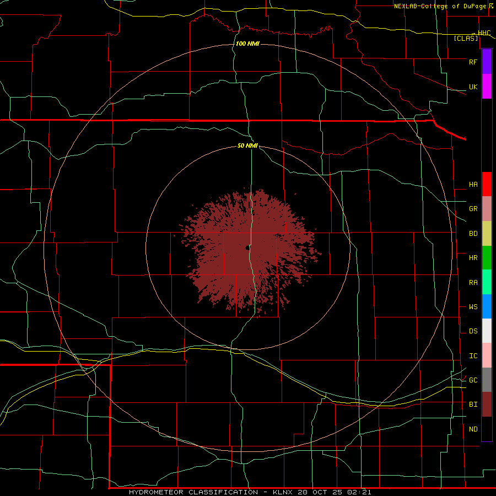Click the HHC label
The image size is (496, 496).
pyautogui.click(x=484, y=33)
